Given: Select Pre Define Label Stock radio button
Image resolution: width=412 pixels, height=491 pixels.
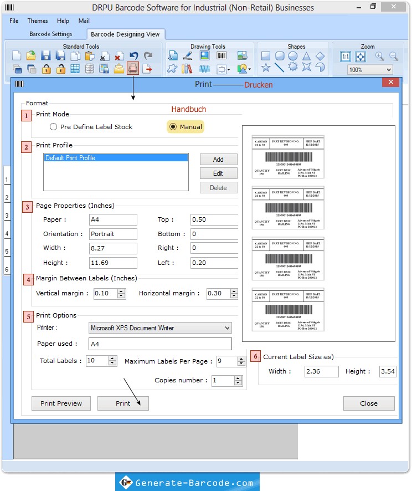Looking at the screenshot, I should point(54,126).
